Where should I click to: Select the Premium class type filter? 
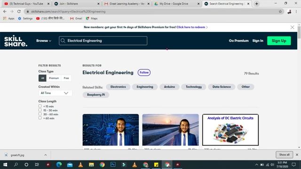click(x=54, y=78)
